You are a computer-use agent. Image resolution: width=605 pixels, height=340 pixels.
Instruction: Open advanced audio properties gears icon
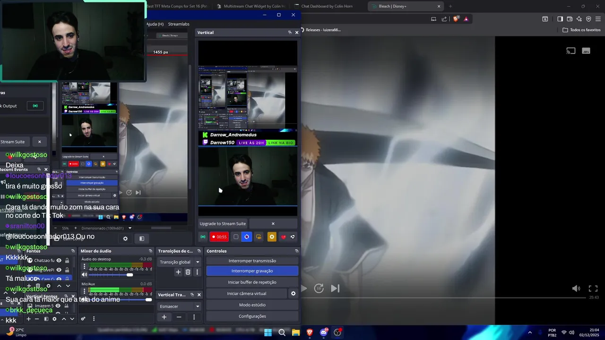click(83, 319)
